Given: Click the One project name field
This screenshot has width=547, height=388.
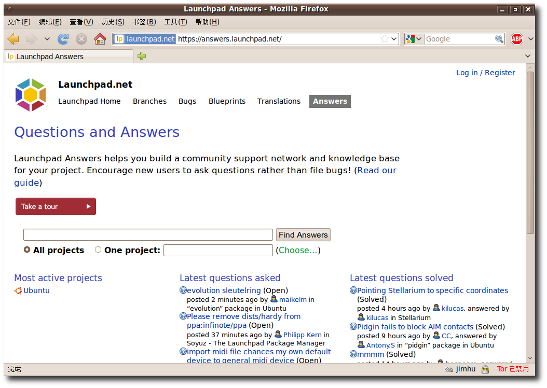Looking at the screenshot, I should click(218, 251).
